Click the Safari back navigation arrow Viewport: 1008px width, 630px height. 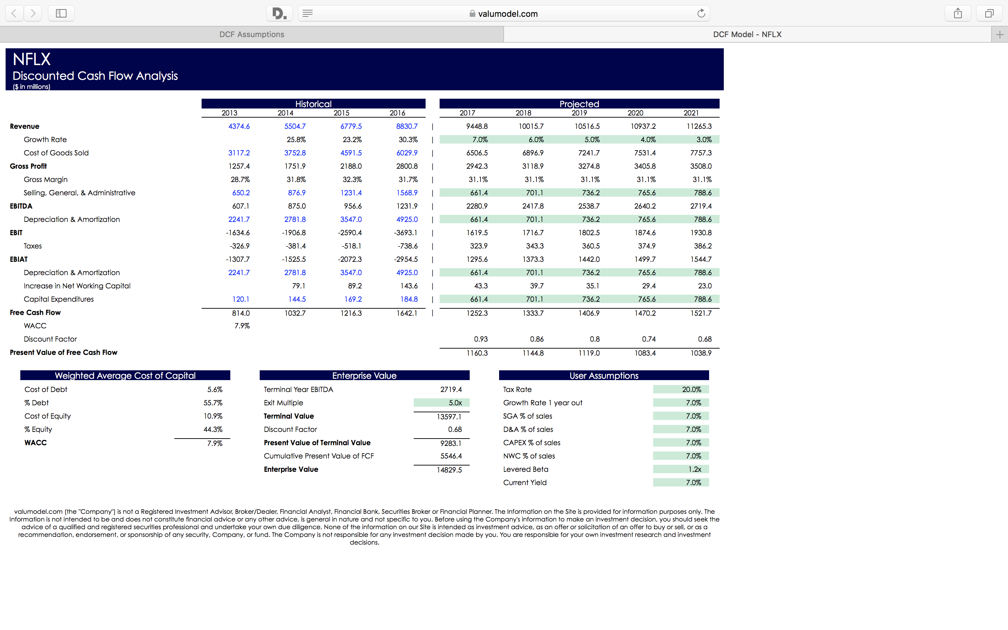[14, 13]
